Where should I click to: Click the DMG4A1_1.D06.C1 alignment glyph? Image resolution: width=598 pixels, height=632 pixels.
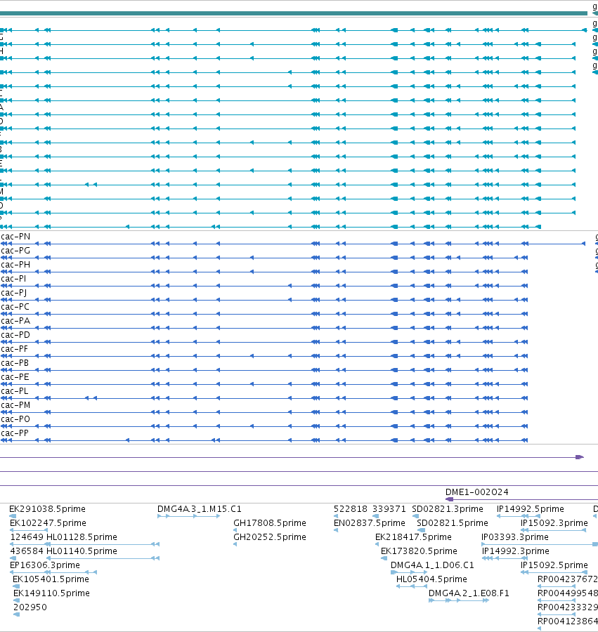click(409, 572)
